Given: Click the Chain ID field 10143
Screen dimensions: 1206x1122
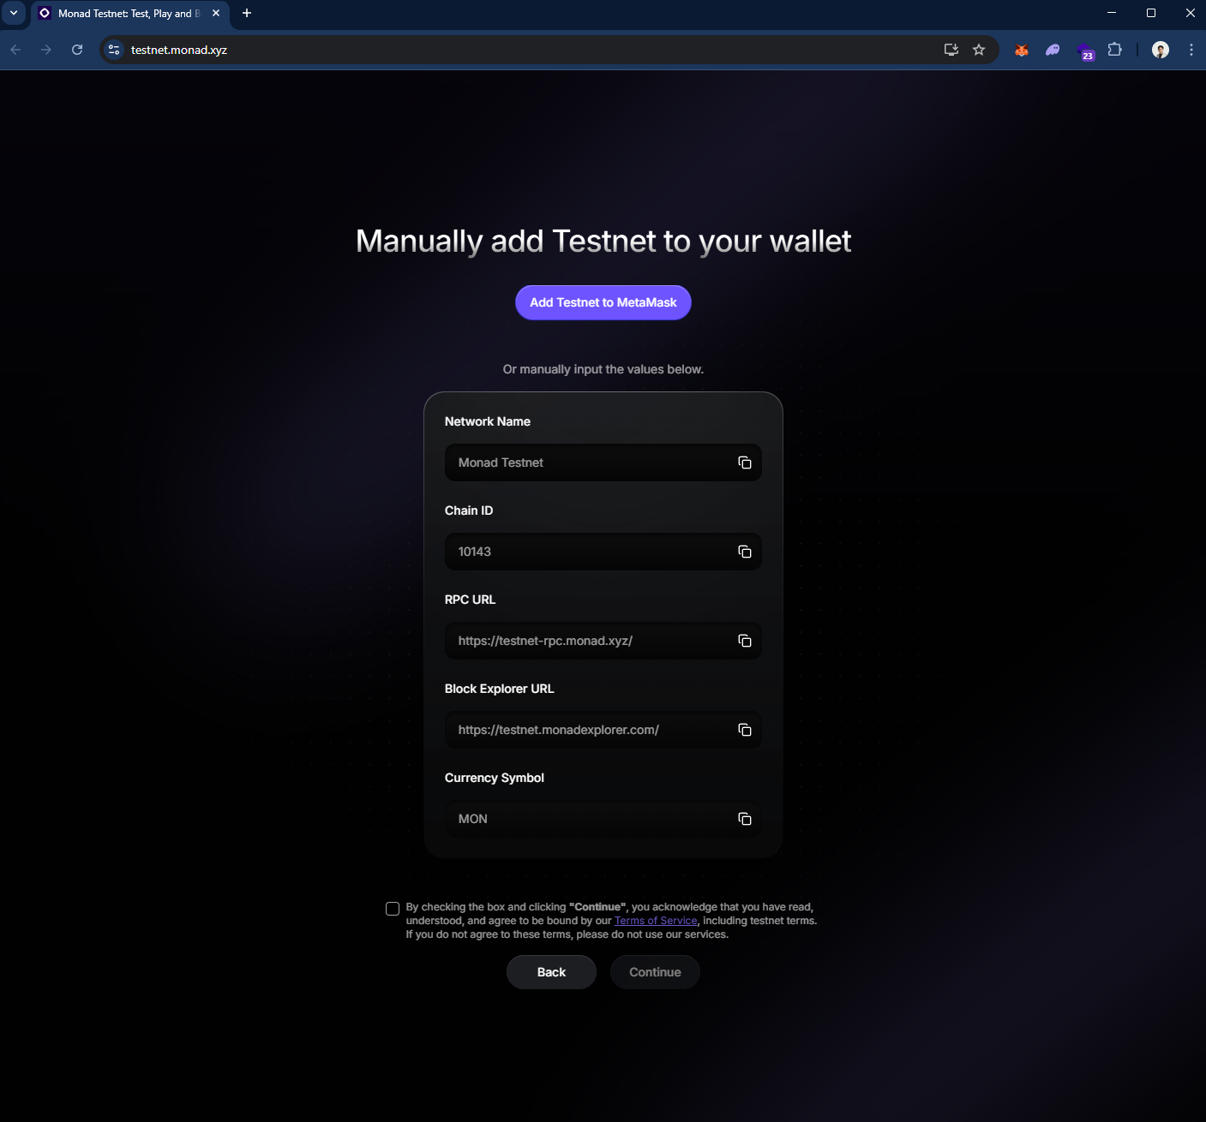Looking at the screenshot, I should [603, 552].
